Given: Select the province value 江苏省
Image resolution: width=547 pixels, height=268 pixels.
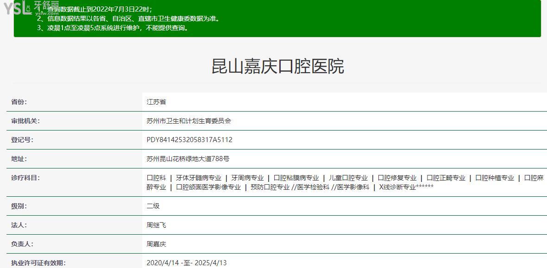Looking at the screenshot, I should coord(156,102).
